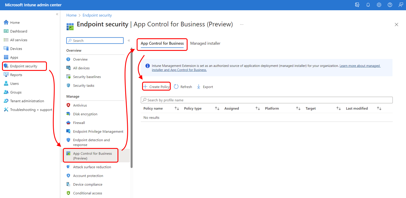Viewport: 406px width, 198px height.
Task: Open portal settings gear icon
Action: coord(379,5)
